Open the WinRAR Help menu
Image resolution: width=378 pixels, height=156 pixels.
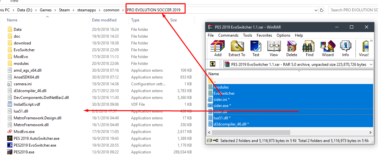[x=299, y=35]
